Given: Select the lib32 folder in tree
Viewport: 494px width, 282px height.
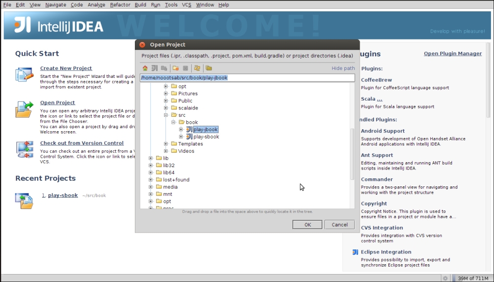Looking at the screenshot, I should 168,165.
